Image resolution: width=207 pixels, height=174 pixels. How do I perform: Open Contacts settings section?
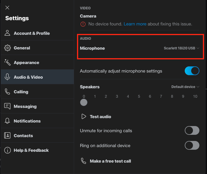37,135
